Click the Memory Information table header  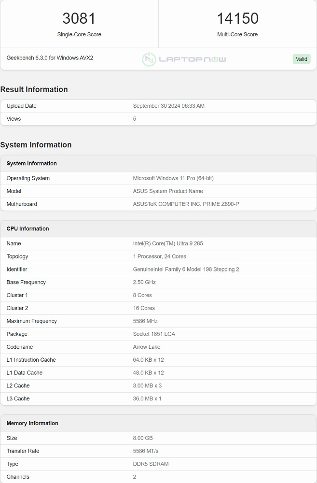[x=32, y=423]
